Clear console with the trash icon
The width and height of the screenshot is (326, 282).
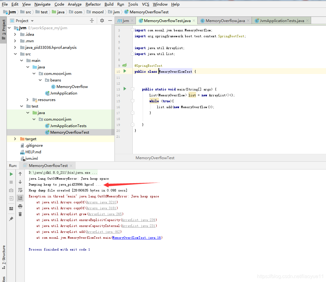[20, 214]
